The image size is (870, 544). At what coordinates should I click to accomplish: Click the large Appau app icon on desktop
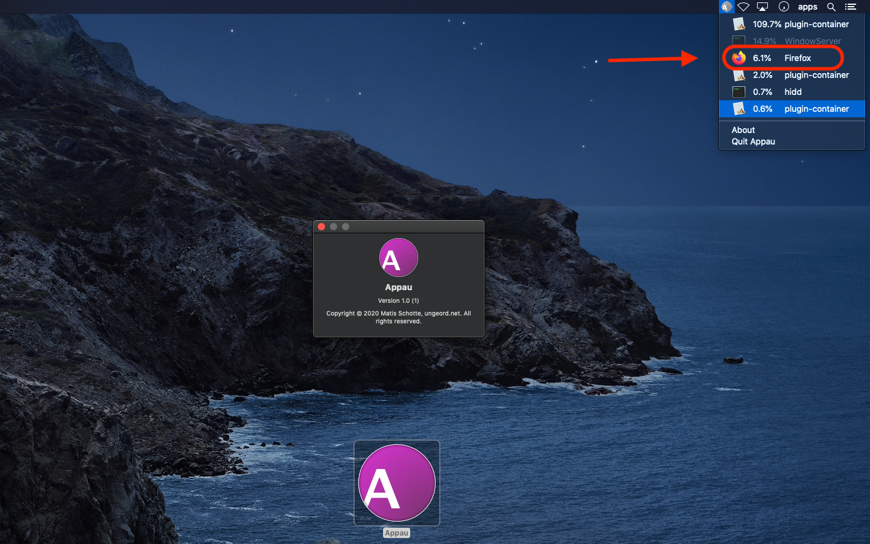tap(397, 483)
